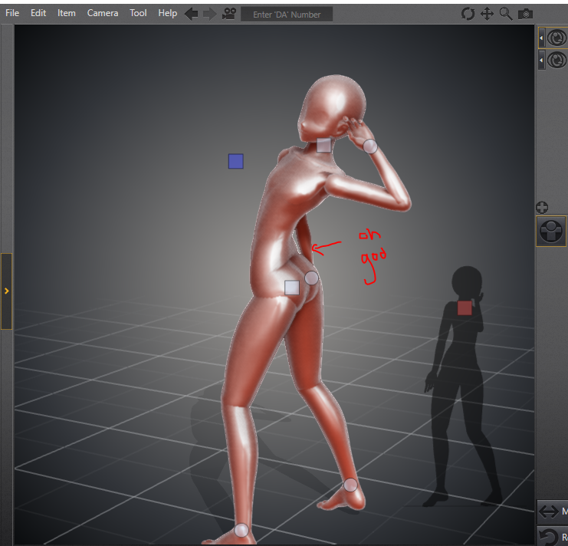Click the reset curved-arrow button

[x=553, y=536]
